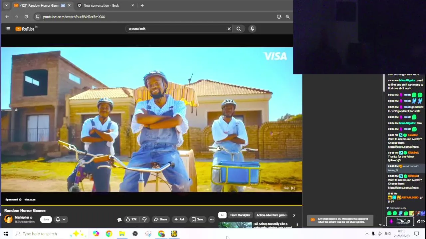
Task: Click the microphone tray icon
Action: (373, 234)
